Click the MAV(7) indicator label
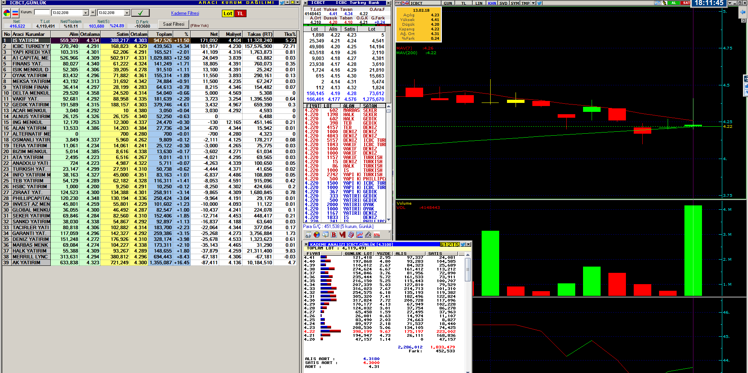 tap(404, 48)
